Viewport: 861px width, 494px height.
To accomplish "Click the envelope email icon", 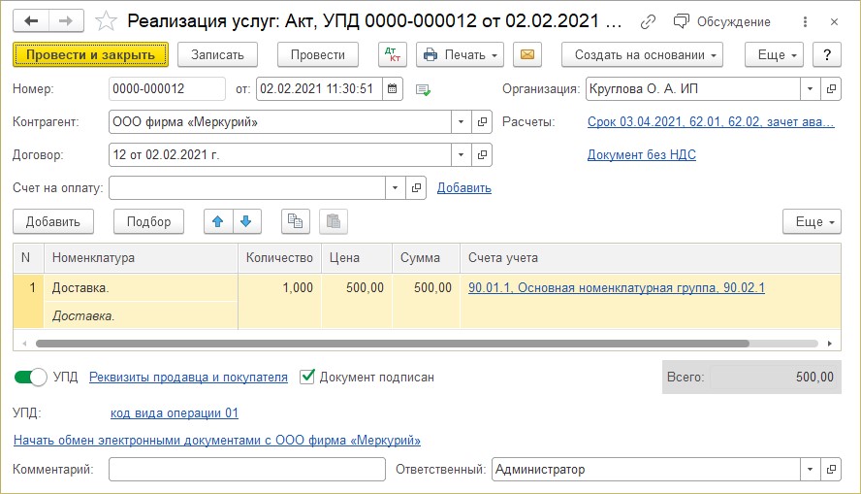I will point(526,54).
